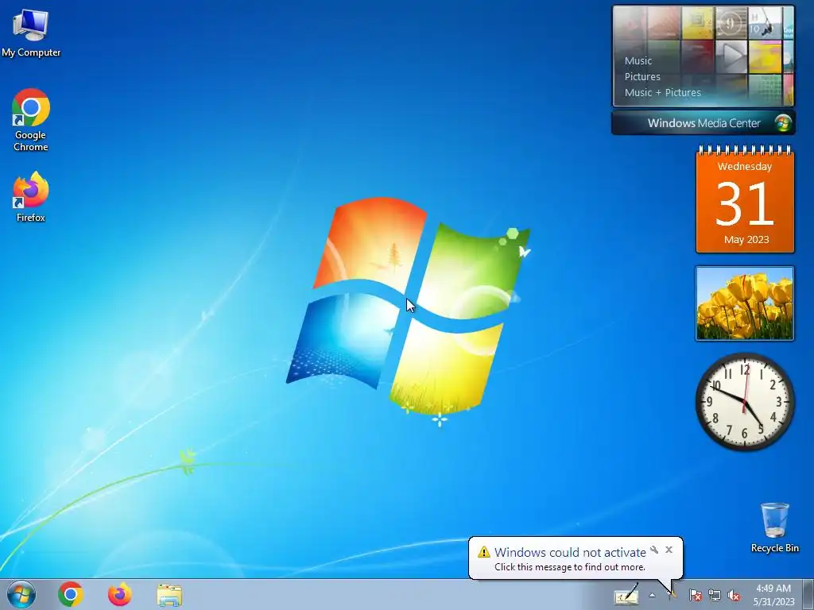The width and height of the screenshot is (814, 610).
Task: Show hidden tray icons arrow
Action: [652, 595]
